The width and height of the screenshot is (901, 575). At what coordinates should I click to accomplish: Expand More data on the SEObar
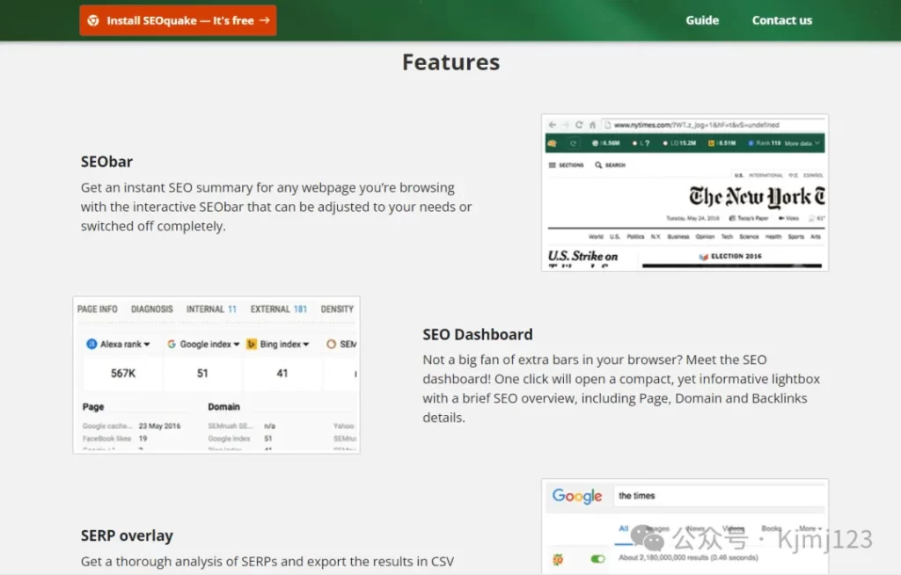(802, 143)
